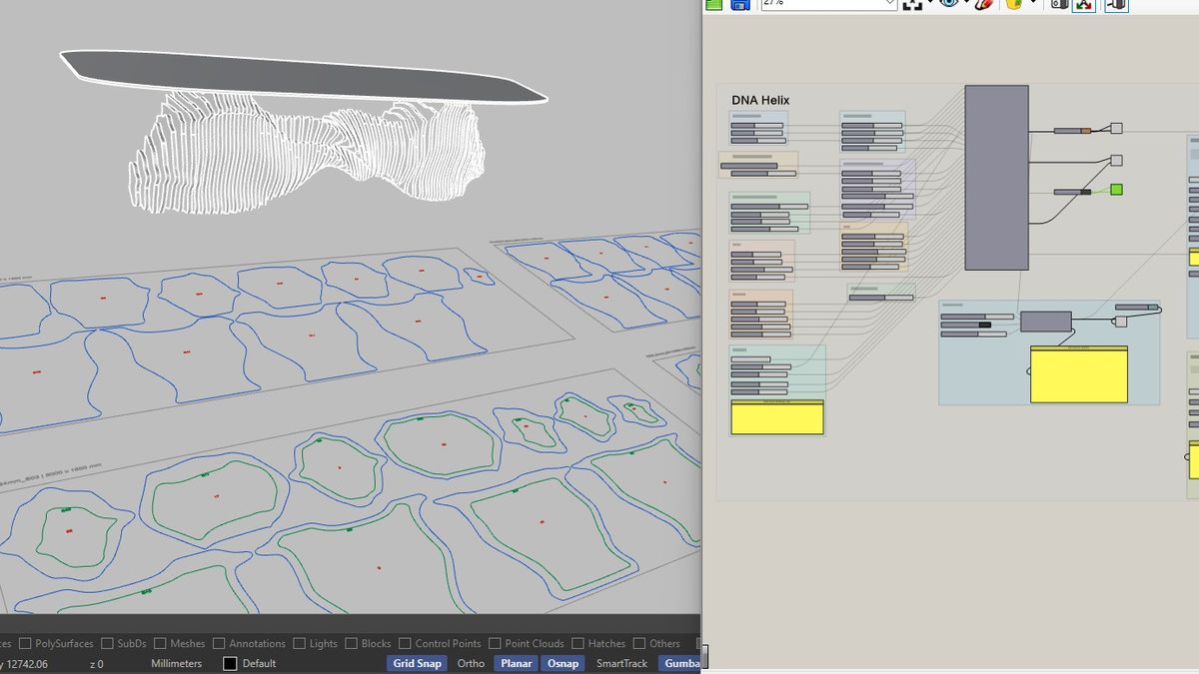Click the z 0 coordinate readout

tap(97, 663)
